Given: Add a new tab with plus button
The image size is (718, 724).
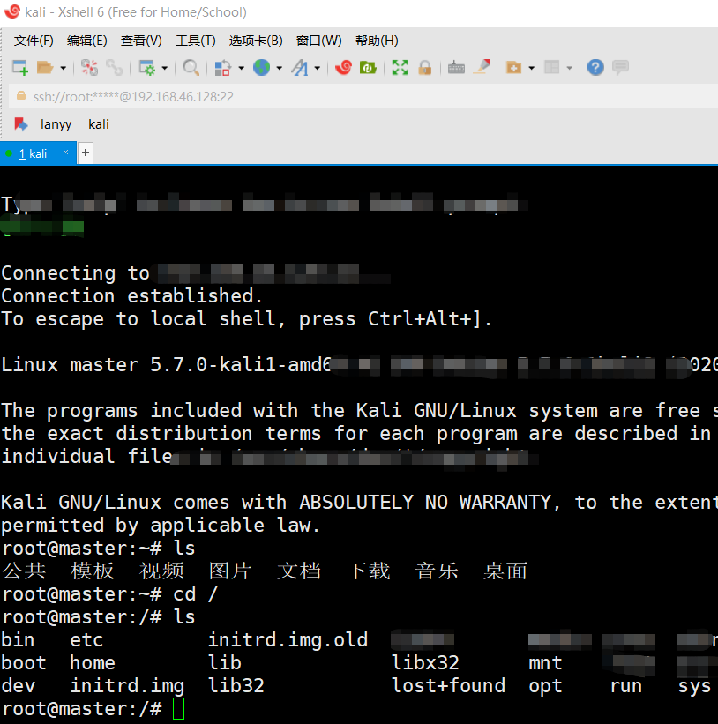Looking at the screenshot, I should [86, 153].
